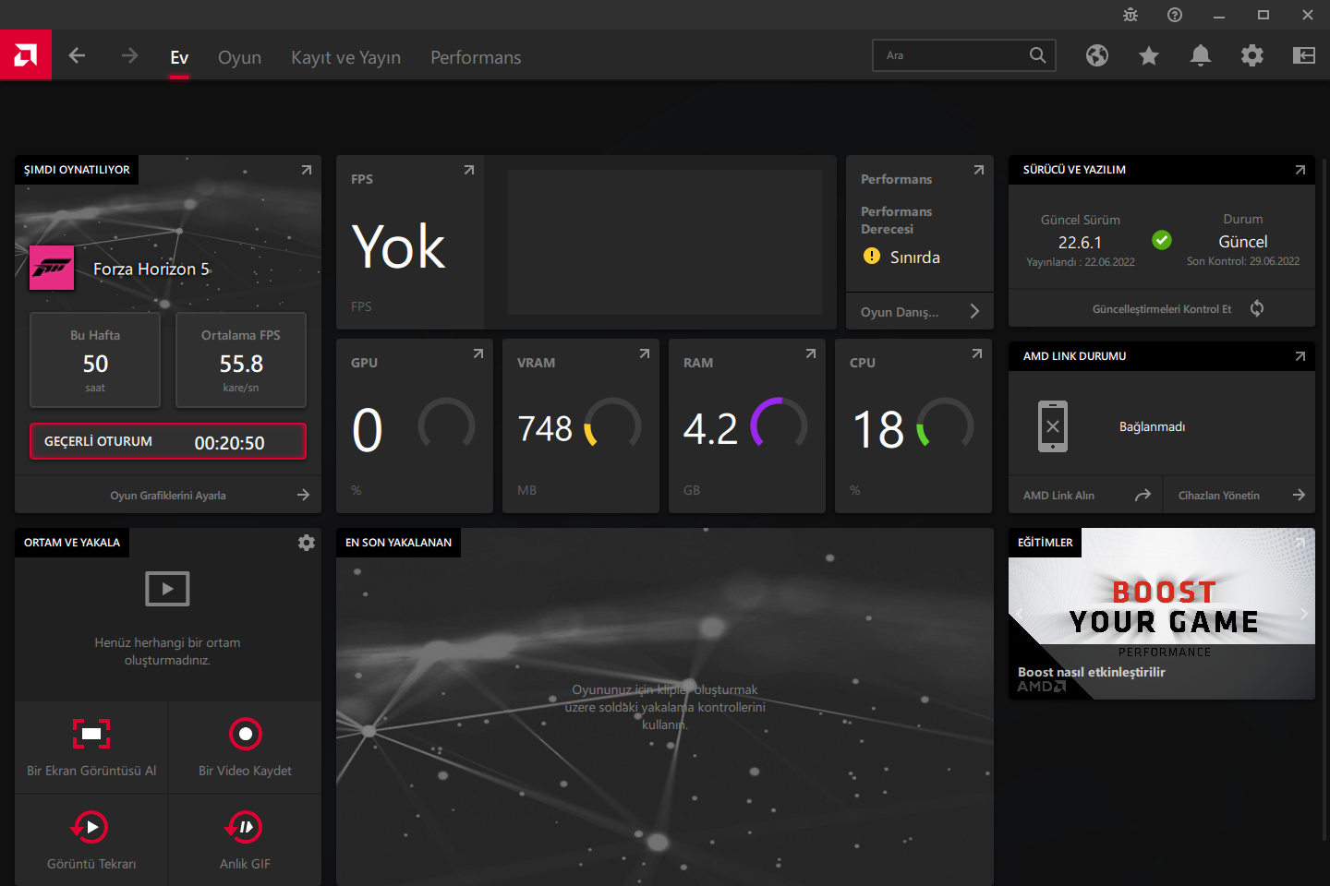Image resolution: width=1330 pixels, height=886 pixels.
Task: Expand the Sürücü ve Yazılım panel
Action: [x=1300, y=170]
